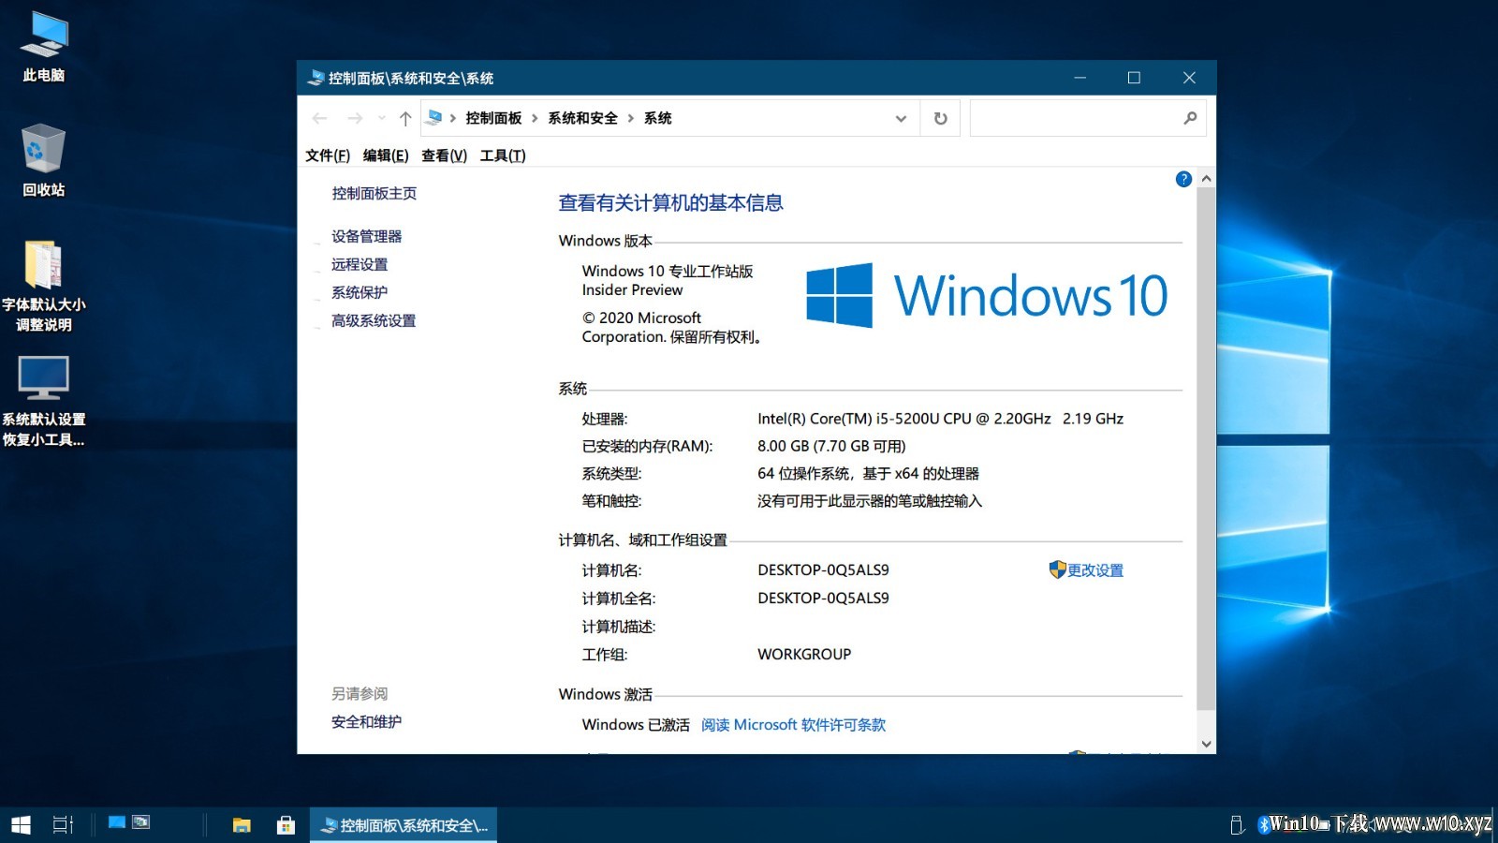Open the blue help question mark icon
The width and height of the screenshot is (1498, 843).
1183,179
